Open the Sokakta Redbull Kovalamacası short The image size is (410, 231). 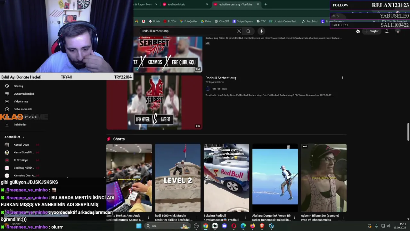pyautogui.click(x=226, y=178)
